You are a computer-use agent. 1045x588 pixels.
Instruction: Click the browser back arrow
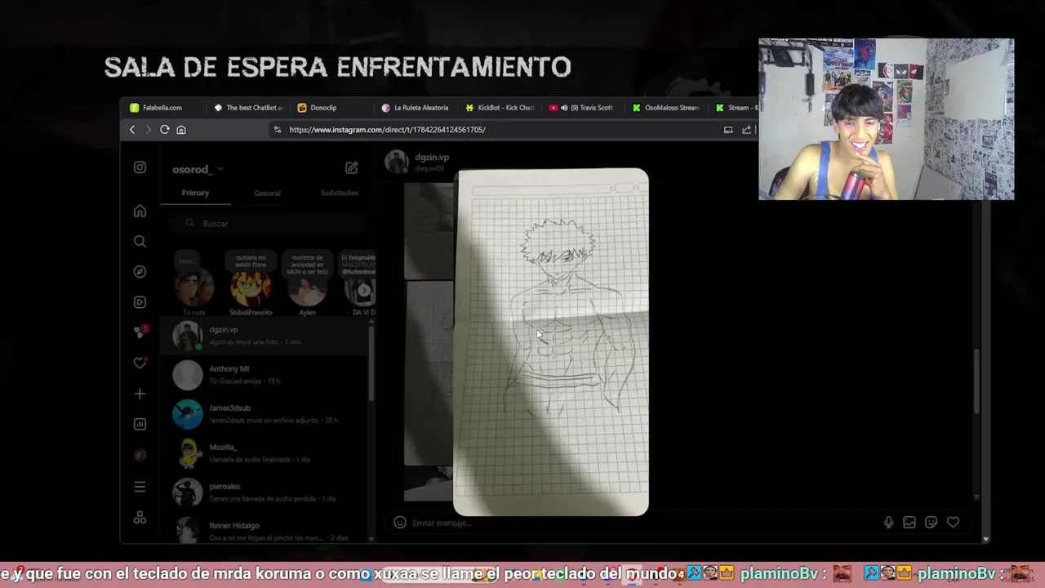point(132,130)
